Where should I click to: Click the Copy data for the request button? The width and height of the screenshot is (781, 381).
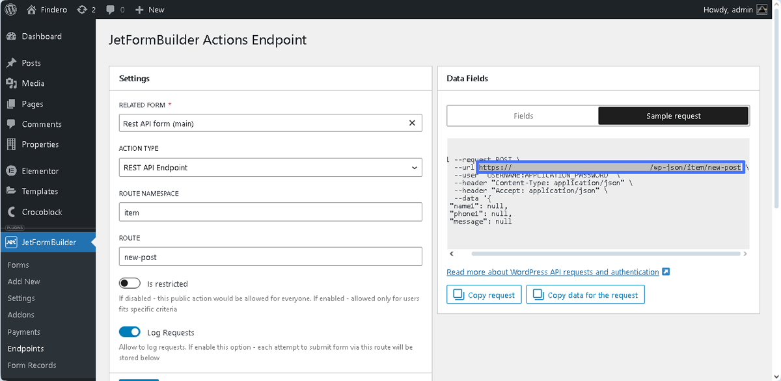(x=585, y=294)
